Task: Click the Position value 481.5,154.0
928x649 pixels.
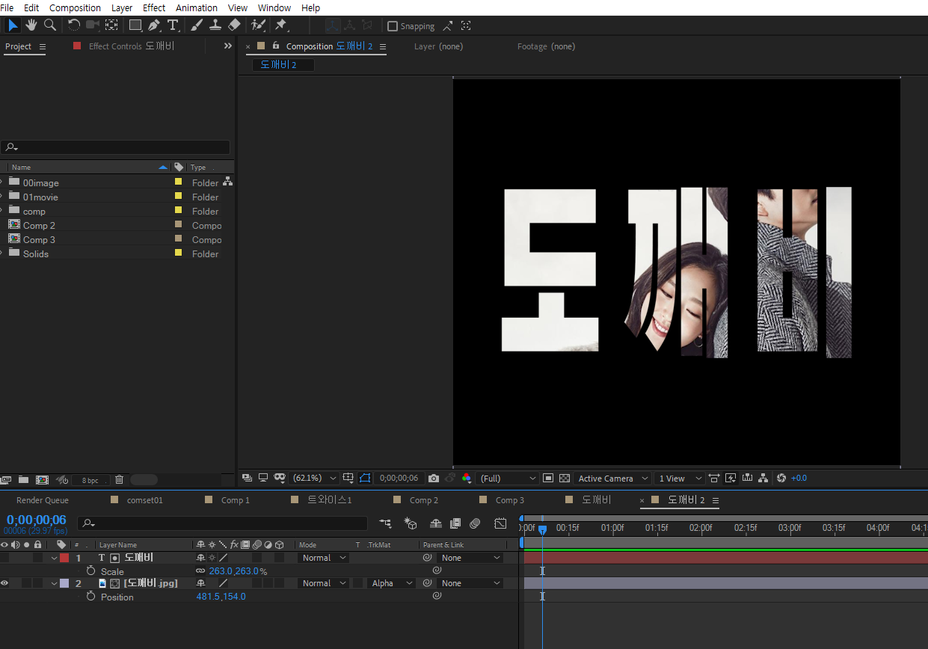Action: pos(221,596)
